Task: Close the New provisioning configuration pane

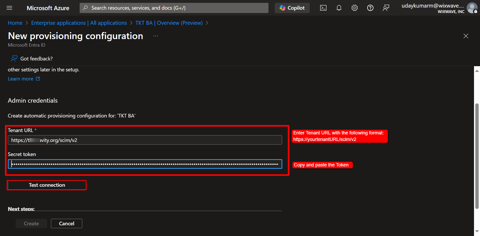Action: tap(466, 36)
